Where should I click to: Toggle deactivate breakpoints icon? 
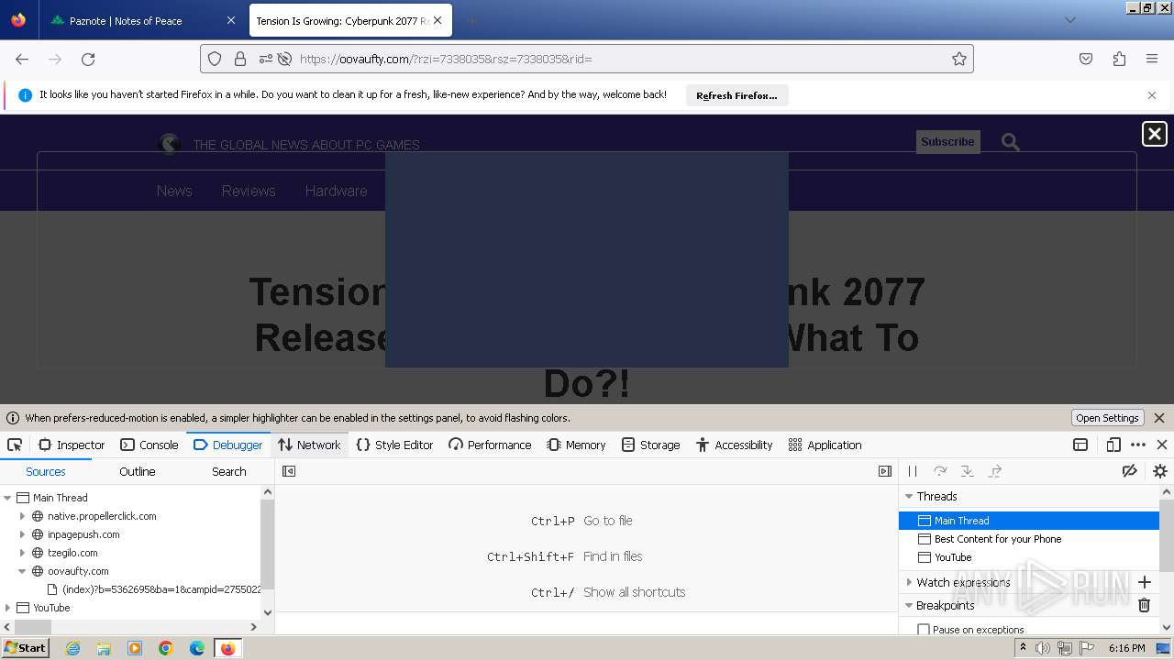coord(1130,471)
